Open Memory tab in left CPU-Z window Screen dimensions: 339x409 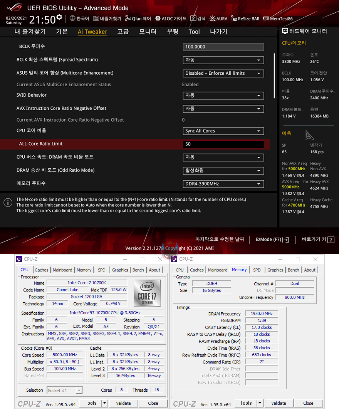point(84,270)
